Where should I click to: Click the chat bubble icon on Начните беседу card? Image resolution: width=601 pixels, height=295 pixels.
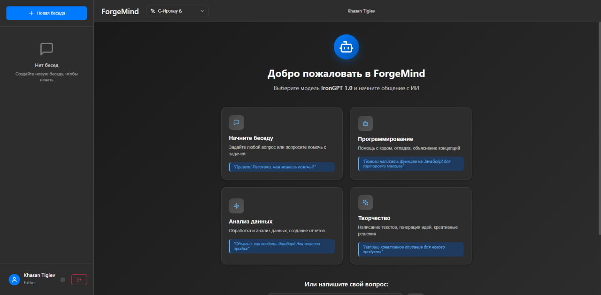[236, 122]
